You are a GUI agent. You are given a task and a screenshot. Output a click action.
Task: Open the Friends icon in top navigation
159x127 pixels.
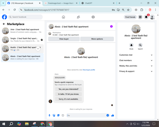coord(78,17)
